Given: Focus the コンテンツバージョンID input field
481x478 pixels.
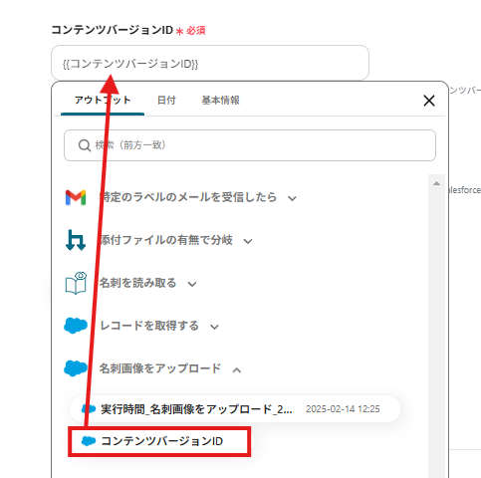Looking at the screenshot, I should coord(210,63).
